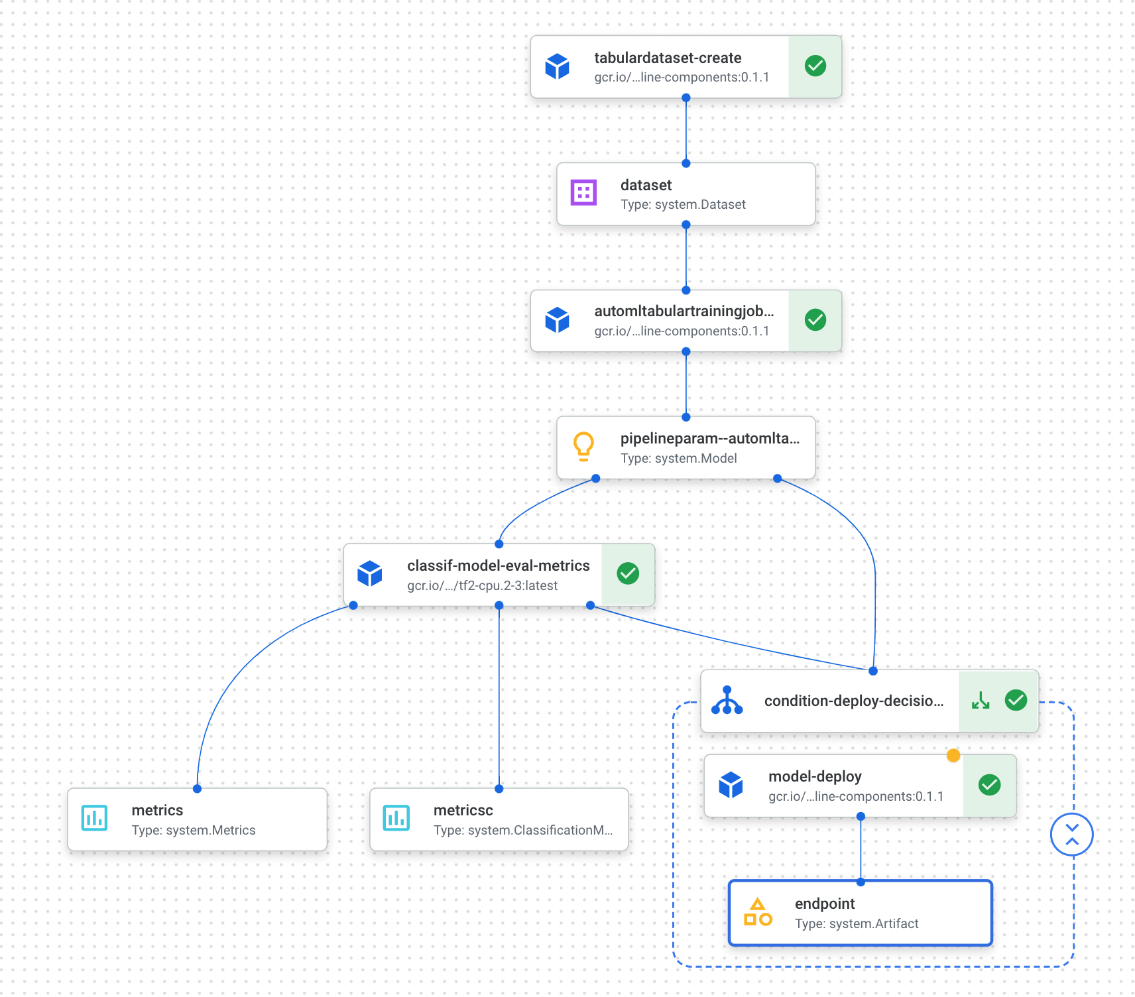The image size is (1135, 997).
Task: Click the green check on classif-model-eval-metrics
Action: [628, 574]
